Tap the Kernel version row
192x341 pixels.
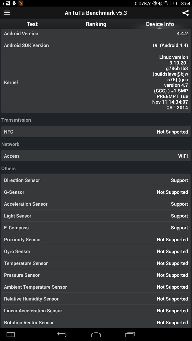(96, 82)
